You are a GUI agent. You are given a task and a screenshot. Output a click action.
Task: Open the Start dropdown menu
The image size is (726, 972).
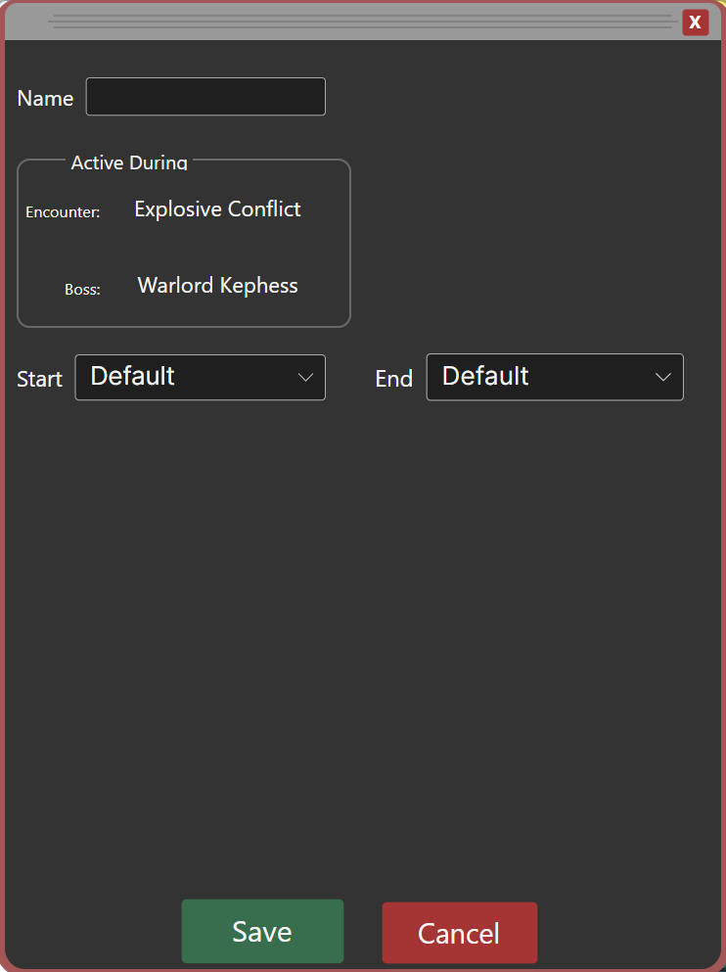pos(200,377)
